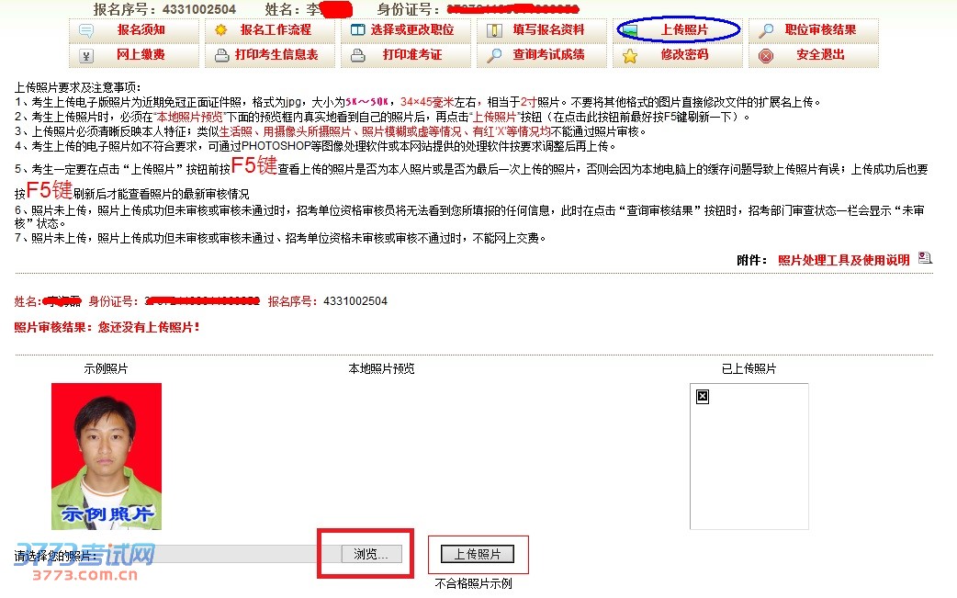Click the book icon beside 选择或更改职位
The image size is (957, 598).
(357, 30)
